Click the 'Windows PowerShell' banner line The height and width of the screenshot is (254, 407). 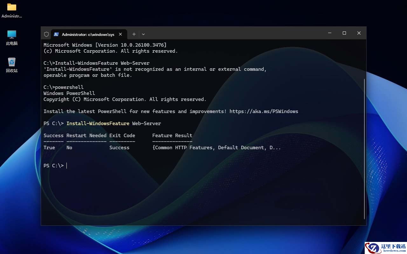[x=69, y=93]
